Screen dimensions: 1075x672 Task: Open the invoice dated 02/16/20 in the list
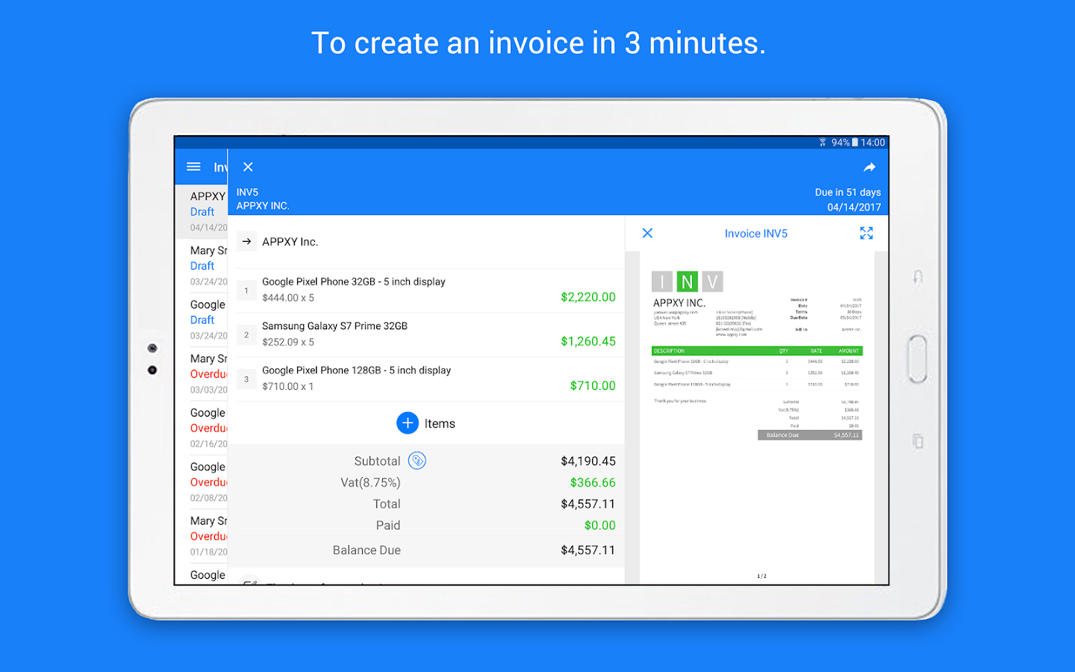tap(201, 428)
